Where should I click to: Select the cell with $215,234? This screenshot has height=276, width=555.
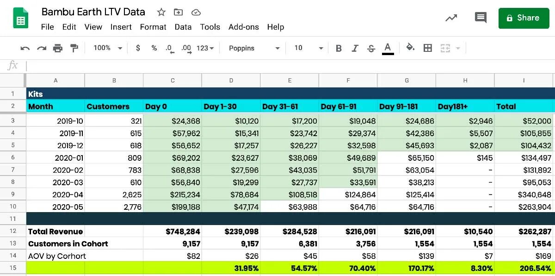point(173,194)
